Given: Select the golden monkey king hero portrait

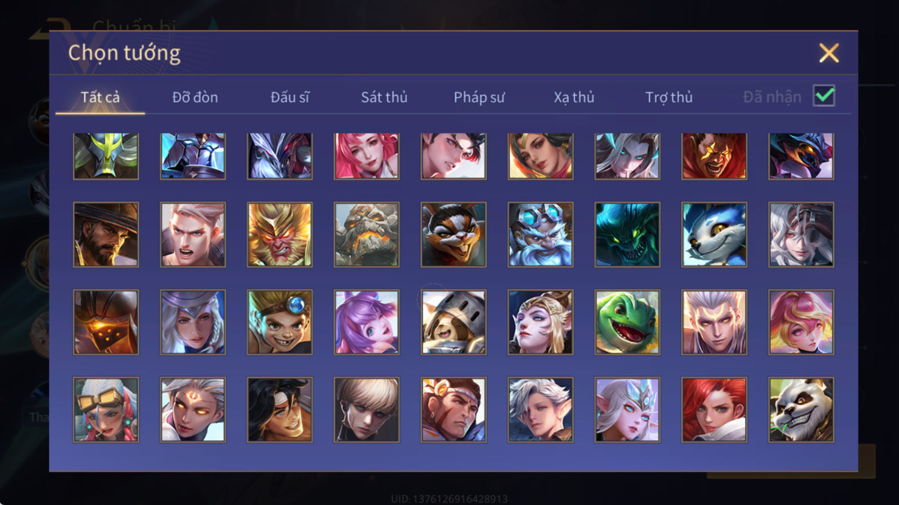Looking at the screenshot, I should point(280,235).
